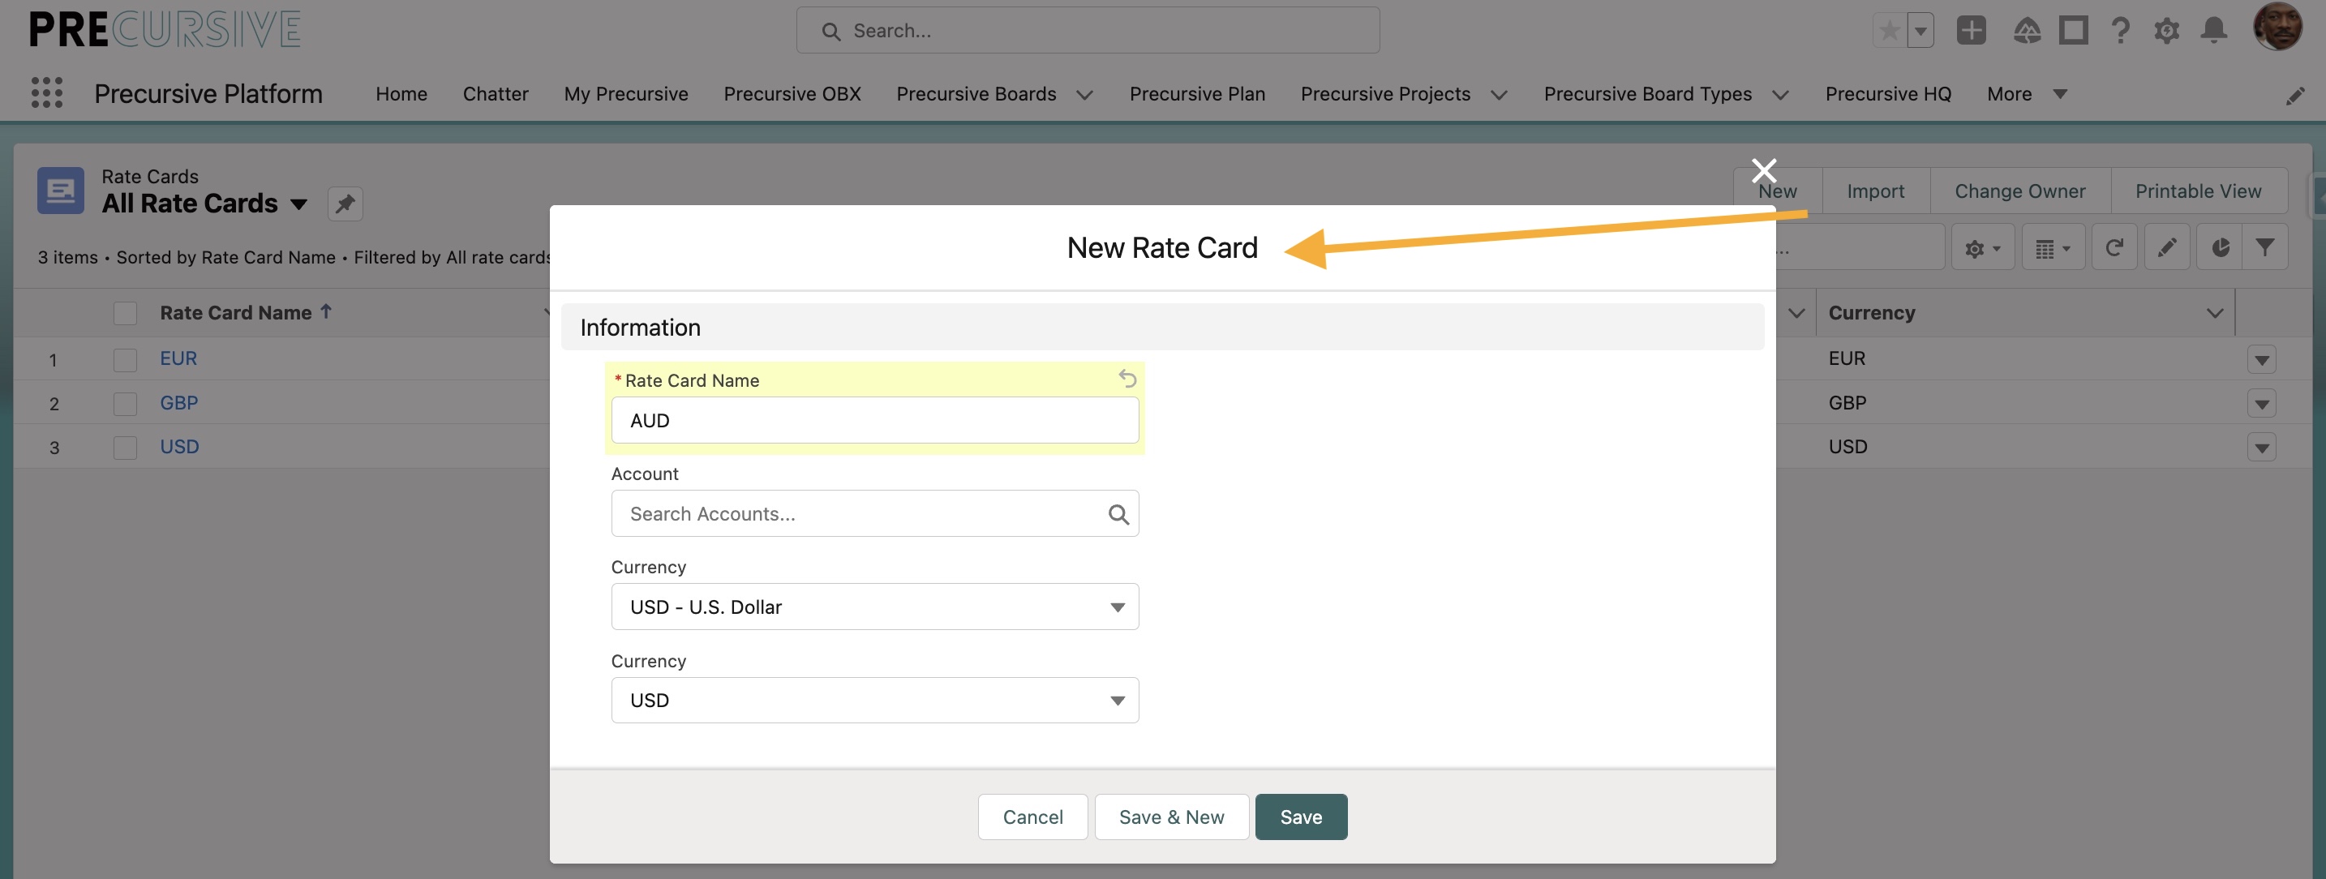
Task: Open row actions for GBP
Action: tap(2261, 403)
